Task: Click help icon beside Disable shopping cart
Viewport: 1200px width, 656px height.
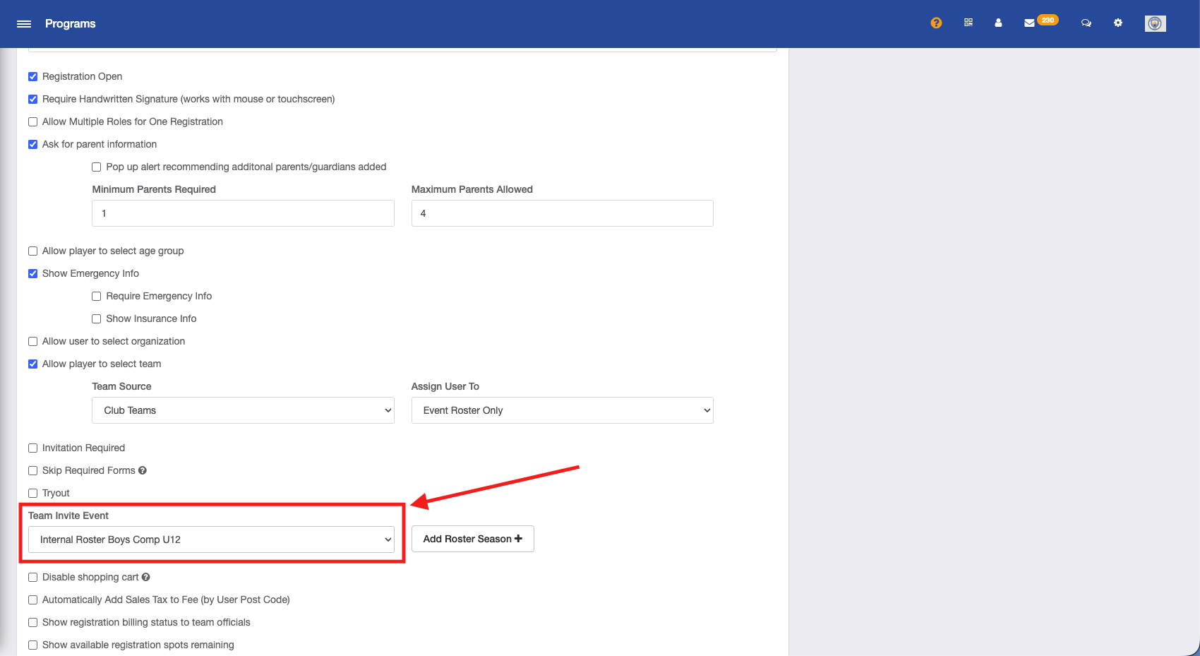Action: [x=146, y=577]
